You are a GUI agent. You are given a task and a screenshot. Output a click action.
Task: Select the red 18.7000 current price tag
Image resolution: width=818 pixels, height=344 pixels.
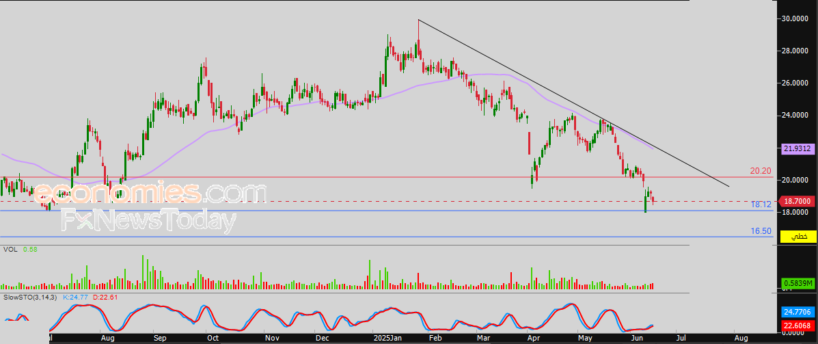(795, 201)
